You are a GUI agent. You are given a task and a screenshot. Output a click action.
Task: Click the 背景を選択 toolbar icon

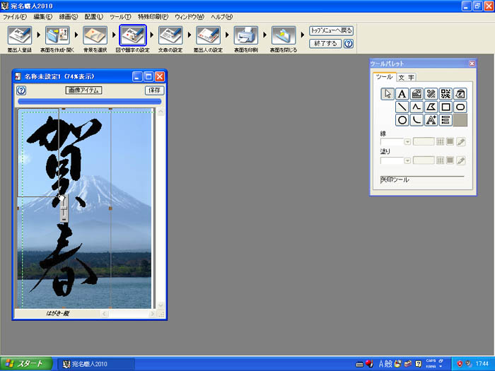[x=94, y=35]
